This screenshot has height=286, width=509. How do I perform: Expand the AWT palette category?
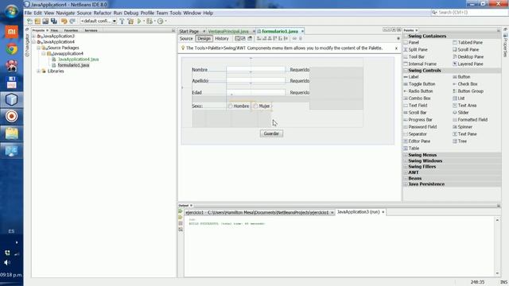406,172
